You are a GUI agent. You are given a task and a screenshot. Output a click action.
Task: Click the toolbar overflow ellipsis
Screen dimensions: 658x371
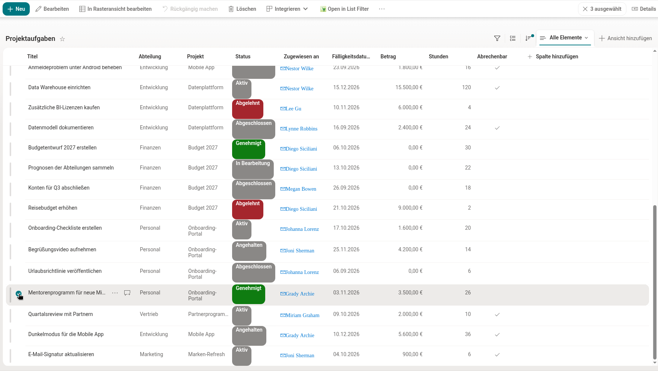382,9
